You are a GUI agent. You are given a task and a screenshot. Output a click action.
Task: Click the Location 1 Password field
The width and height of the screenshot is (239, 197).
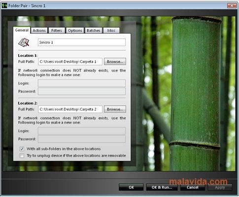(82, 91)
